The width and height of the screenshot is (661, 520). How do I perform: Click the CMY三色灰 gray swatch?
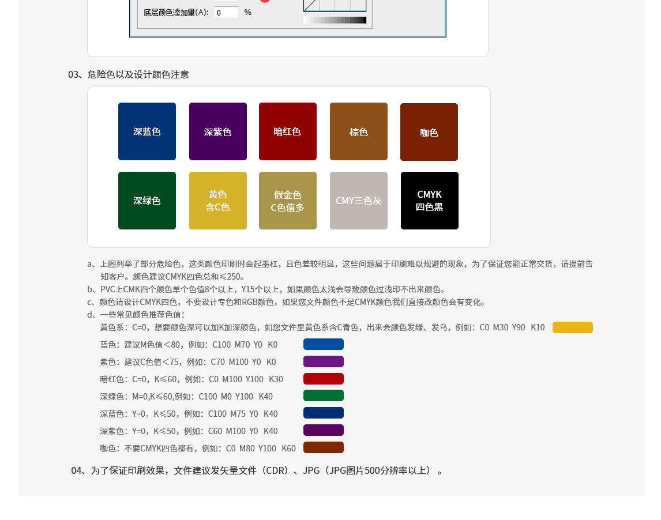tap(359, 201)
